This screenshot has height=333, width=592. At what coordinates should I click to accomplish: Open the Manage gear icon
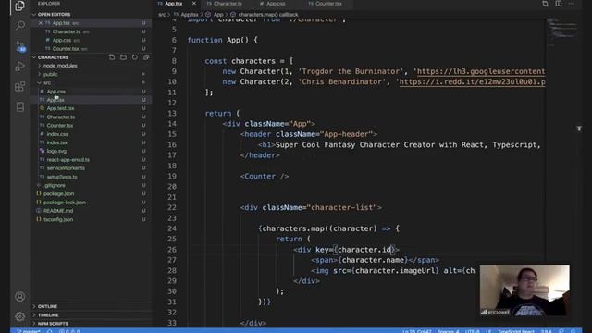20,316
